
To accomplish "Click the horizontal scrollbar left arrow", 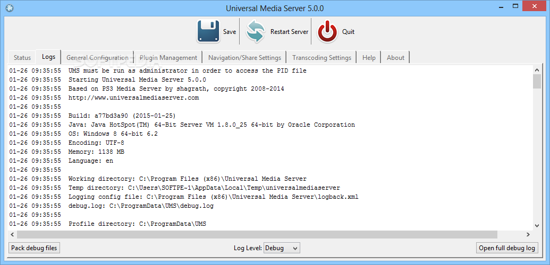I will (x=13, y=234).
